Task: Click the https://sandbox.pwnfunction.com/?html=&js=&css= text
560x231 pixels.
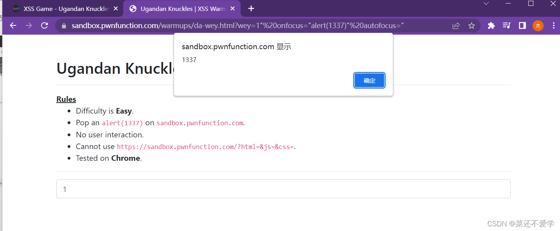Action: [x=205, y=147]
